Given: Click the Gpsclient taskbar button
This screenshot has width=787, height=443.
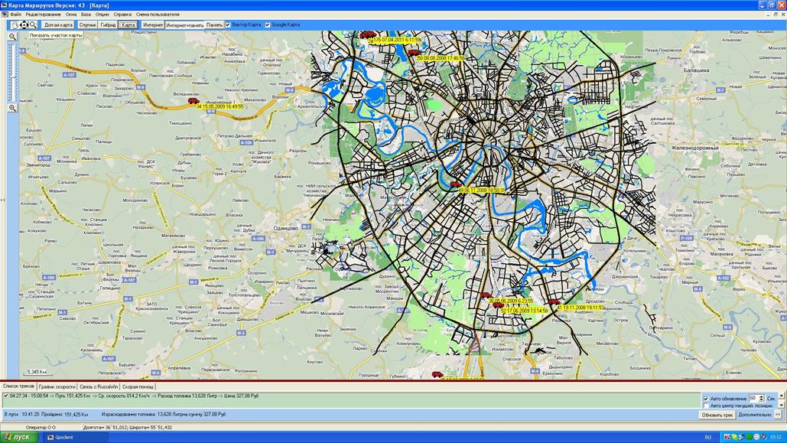Looking at the screenshot, I should point(75,437).
